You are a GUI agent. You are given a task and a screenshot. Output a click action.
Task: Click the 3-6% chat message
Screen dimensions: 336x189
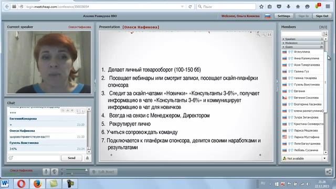13,149
